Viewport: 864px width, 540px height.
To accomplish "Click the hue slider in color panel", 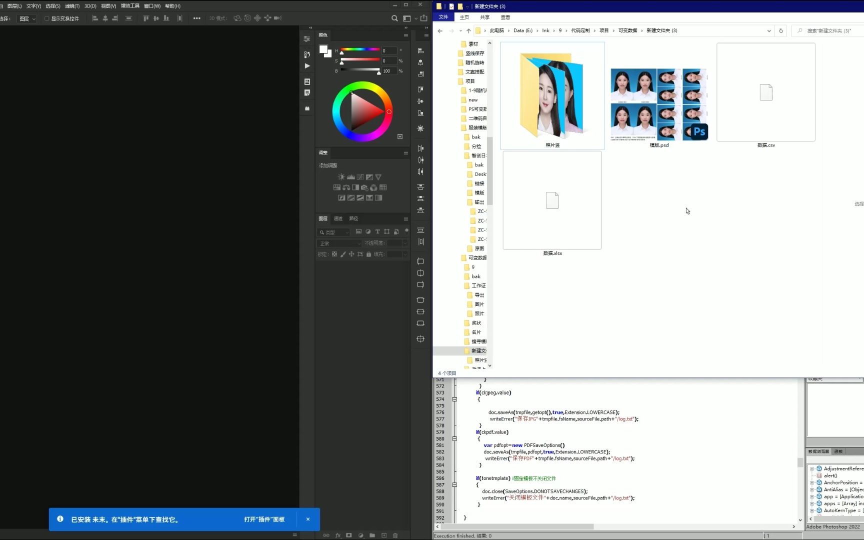I will pos(360,49).
